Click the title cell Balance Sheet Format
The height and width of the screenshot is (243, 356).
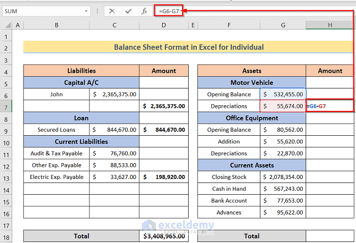188,47
